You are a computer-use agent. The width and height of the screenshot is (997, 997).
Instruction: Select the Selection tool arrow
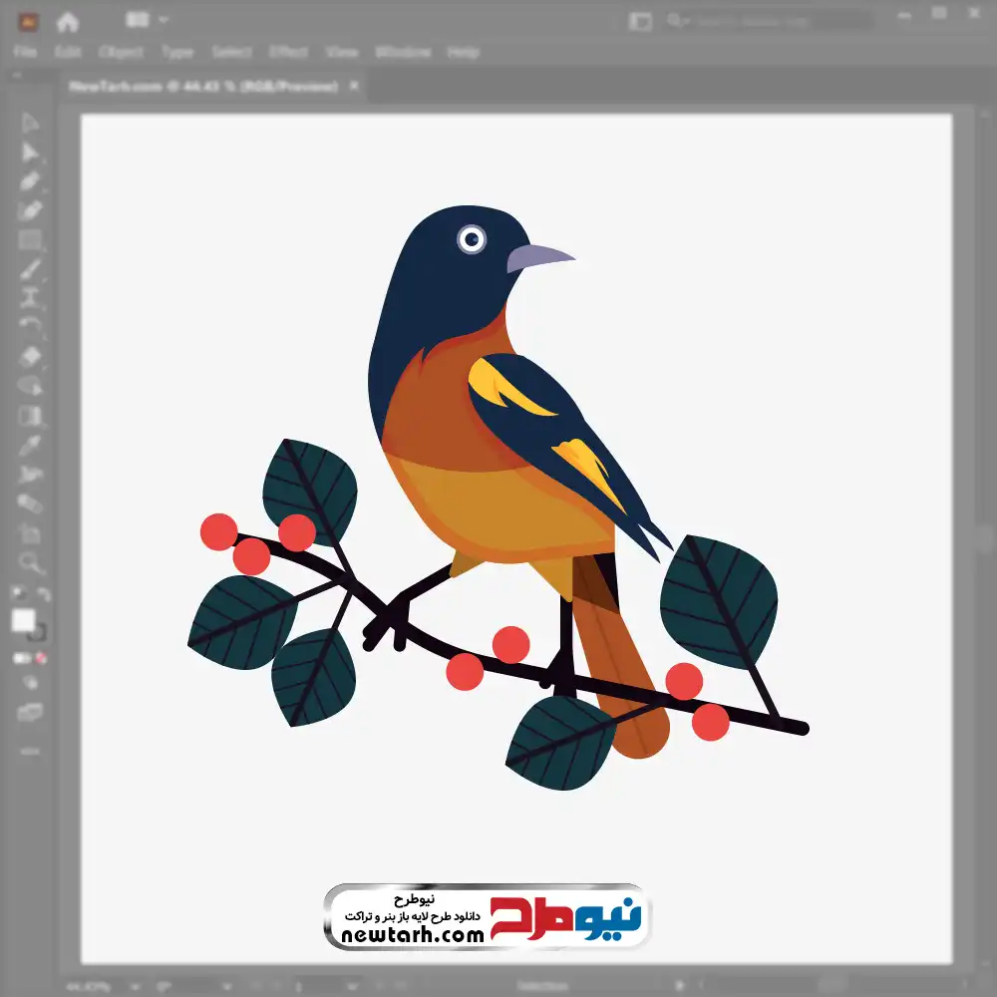point(30,123)
